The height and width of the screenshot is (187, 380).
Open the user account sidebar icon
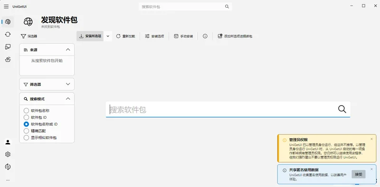(8, 142)
